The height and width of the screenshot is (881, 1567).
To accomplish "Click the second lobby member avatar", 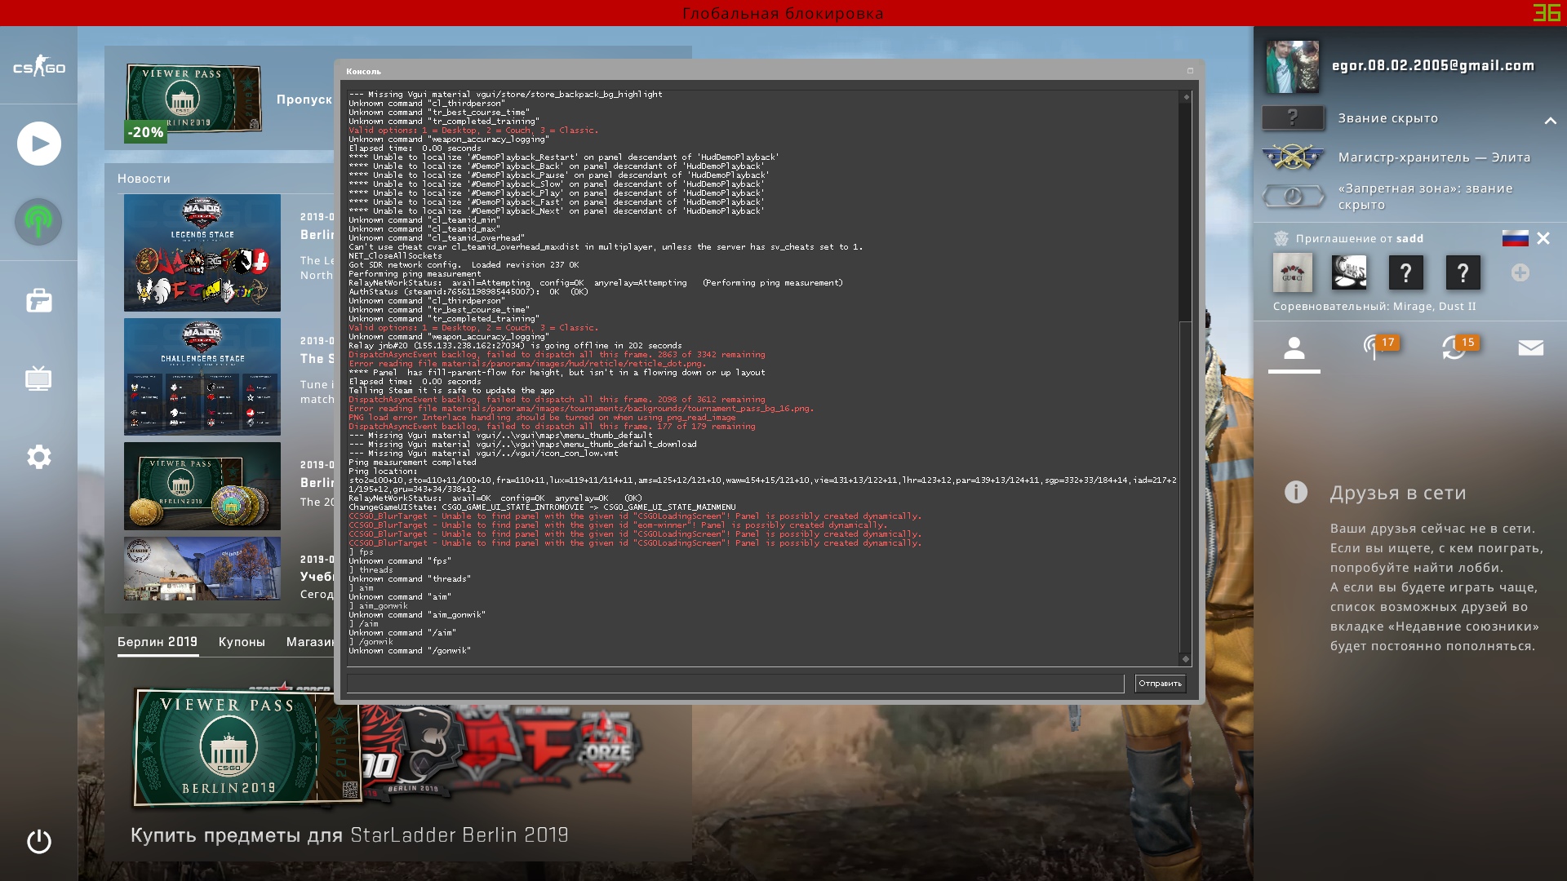I will point(1349,272).
